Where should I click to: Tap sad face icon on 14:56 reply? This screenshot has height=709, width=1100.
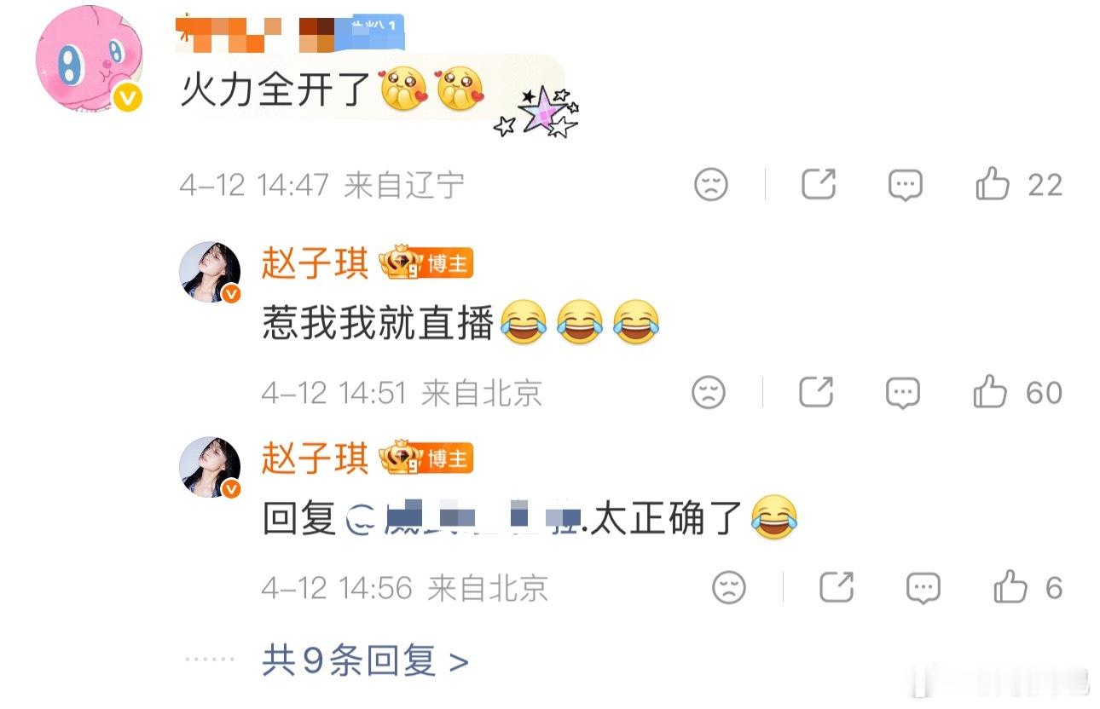click(729, 587)
